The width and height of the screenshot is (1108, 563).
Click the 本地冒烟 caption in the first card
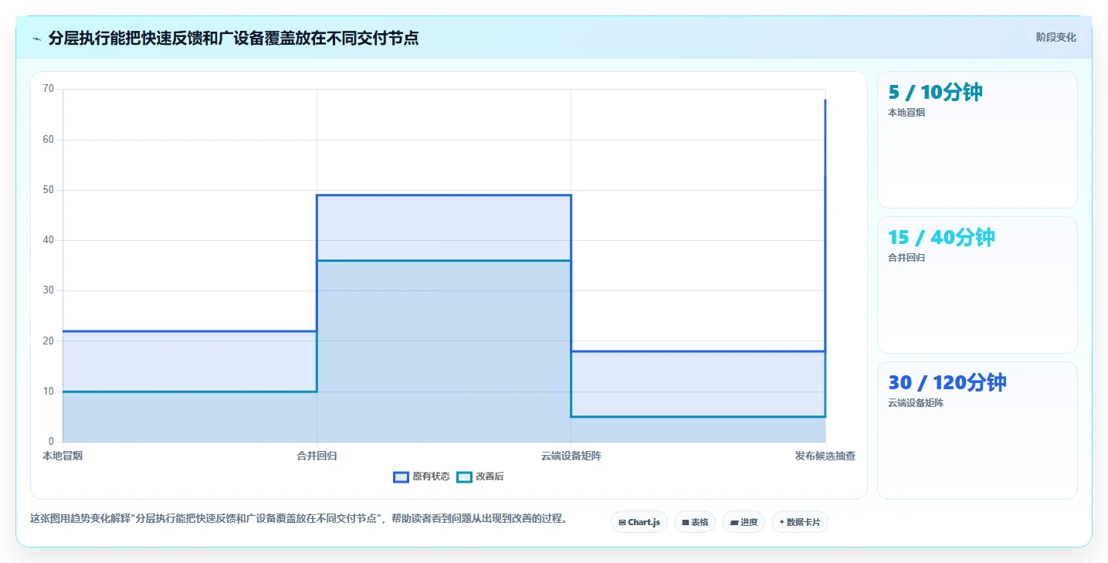[x=906, y=113]
